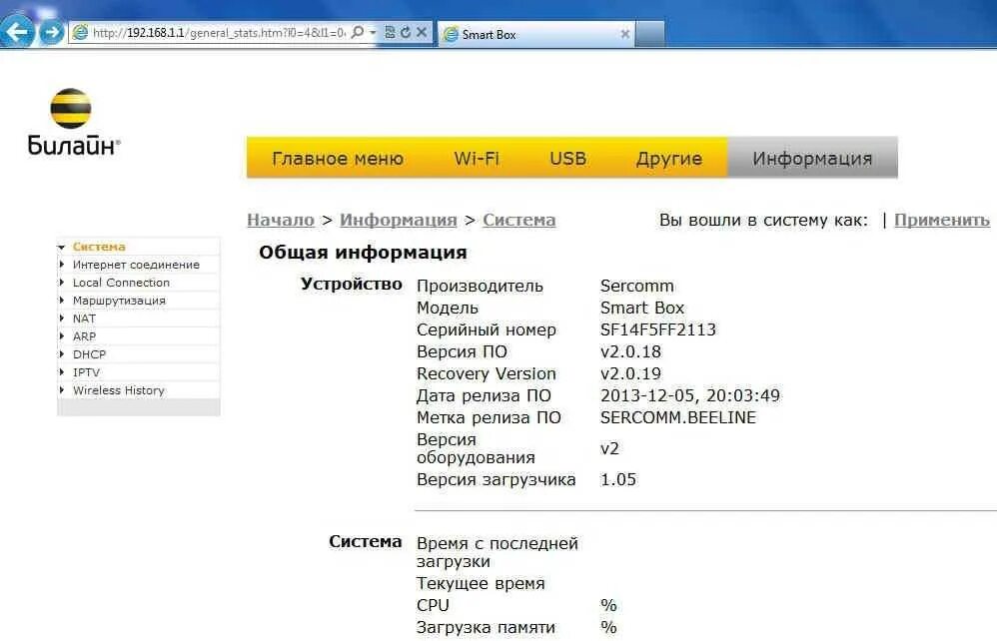The image size is (997, 641).
Task: Click the Загрузка памяти label
Action: click(x=486, y=628)
